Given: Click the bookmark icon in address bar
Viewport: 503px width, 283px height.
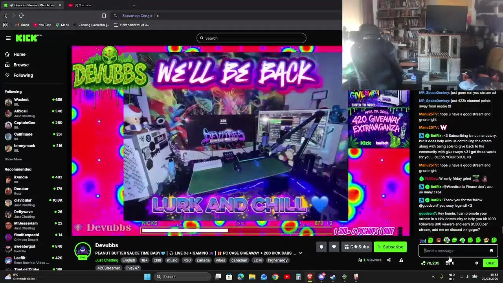Looking at the screenshot, I should click(x=104, y=16).
